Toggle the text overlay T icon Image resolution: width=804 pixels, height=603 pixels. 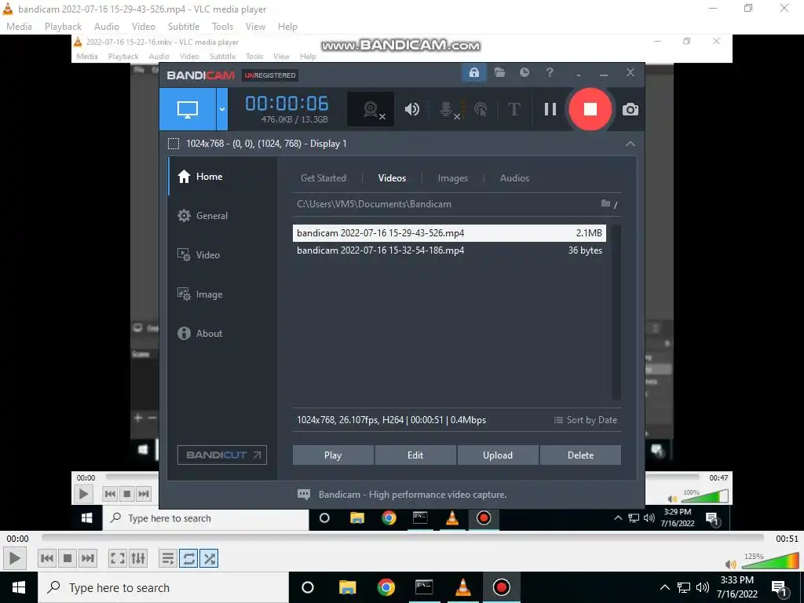513,109
